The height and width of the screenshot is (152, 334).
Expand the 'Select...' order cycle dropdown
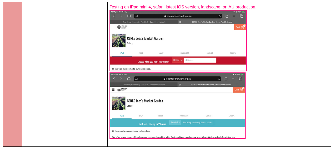click(x=200, y=60)
